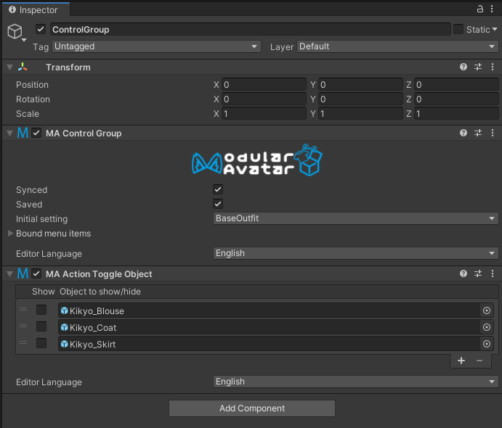Image resolution: width=502 pixels, height=428 pixels.
Task: Open the Tag dropdown showing Untagged
Action: pyautogui.click(x=156, y=46)
